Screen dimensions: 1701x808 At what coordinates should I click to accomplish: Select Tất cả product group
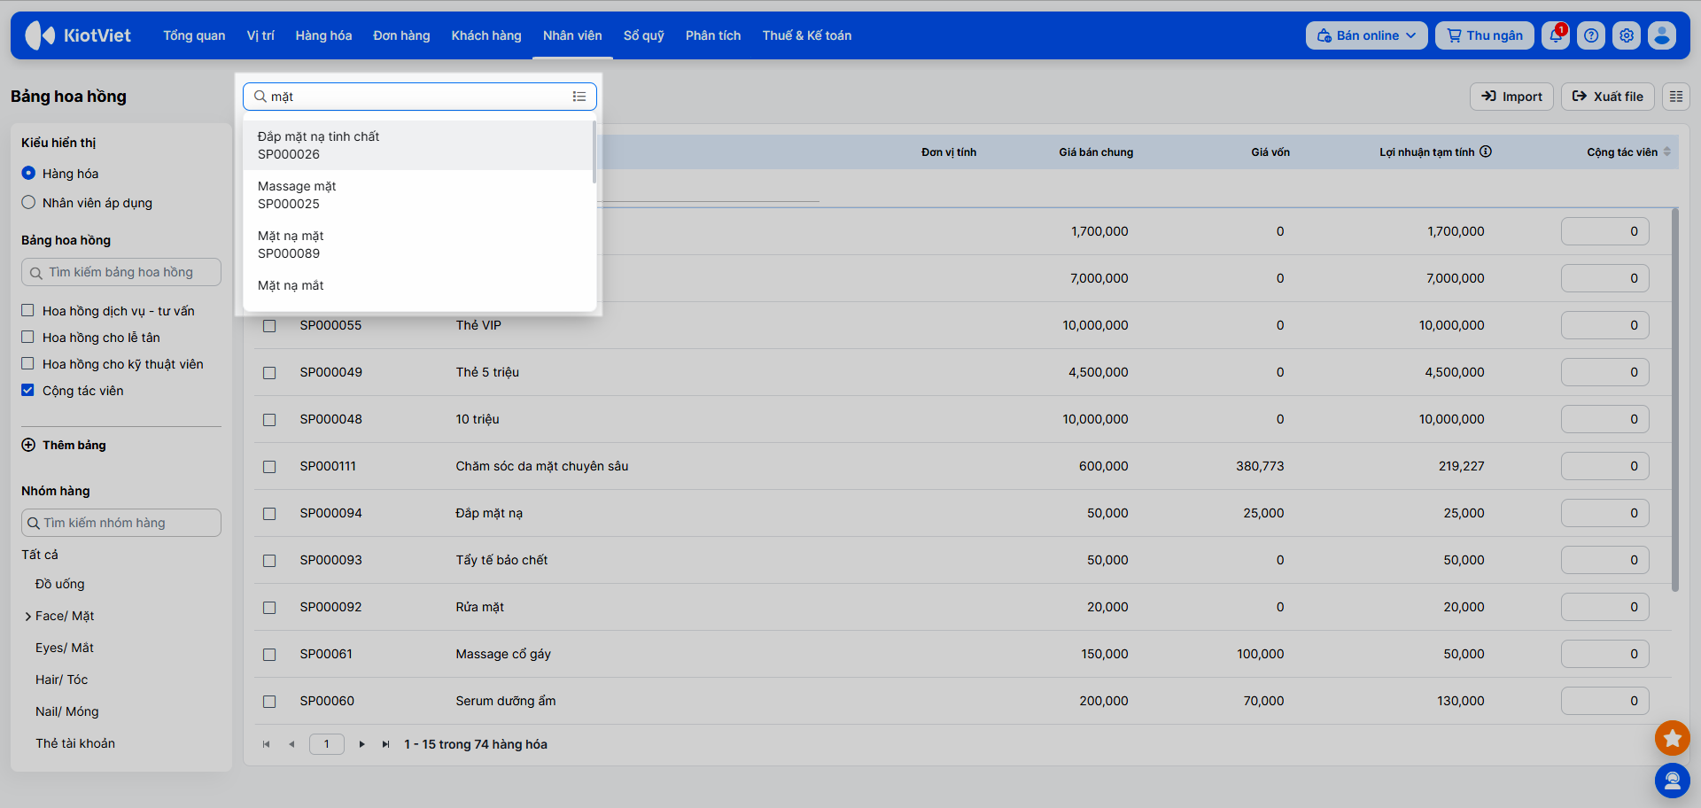click(40, 555)
